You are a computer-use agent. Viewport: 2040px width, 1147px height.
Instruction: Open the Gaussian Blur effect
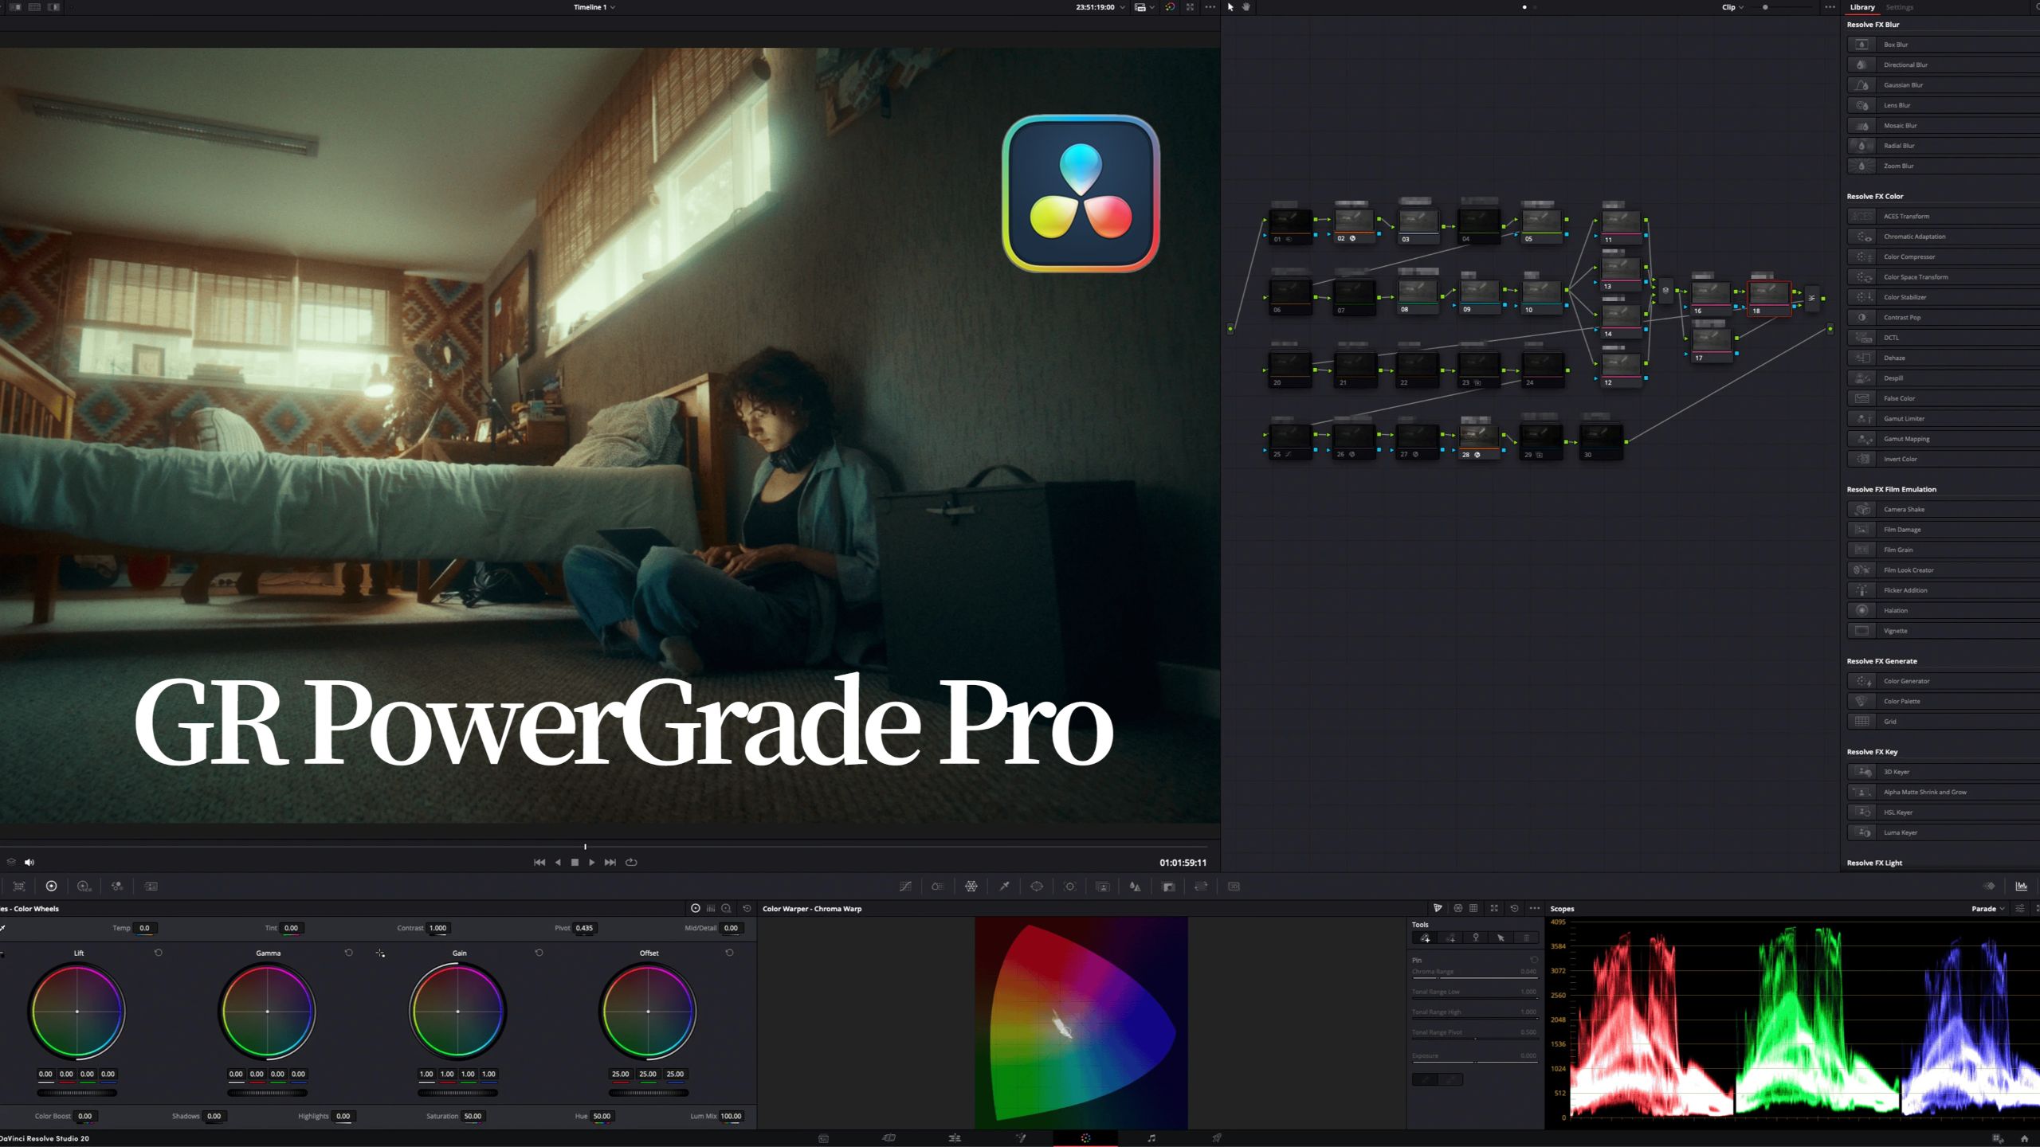(x=1943, y=84)
